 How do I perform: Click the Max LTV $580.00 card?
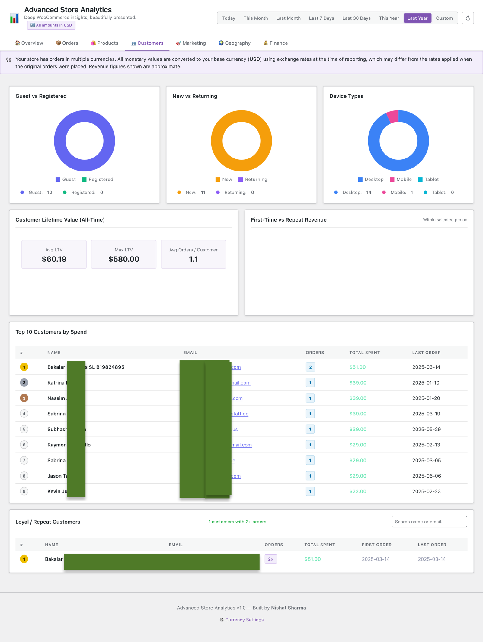click(124, 254)
